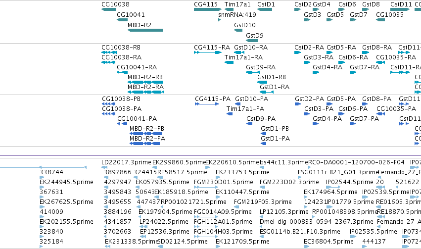Select the CG10038-RB transcript label

121,48
